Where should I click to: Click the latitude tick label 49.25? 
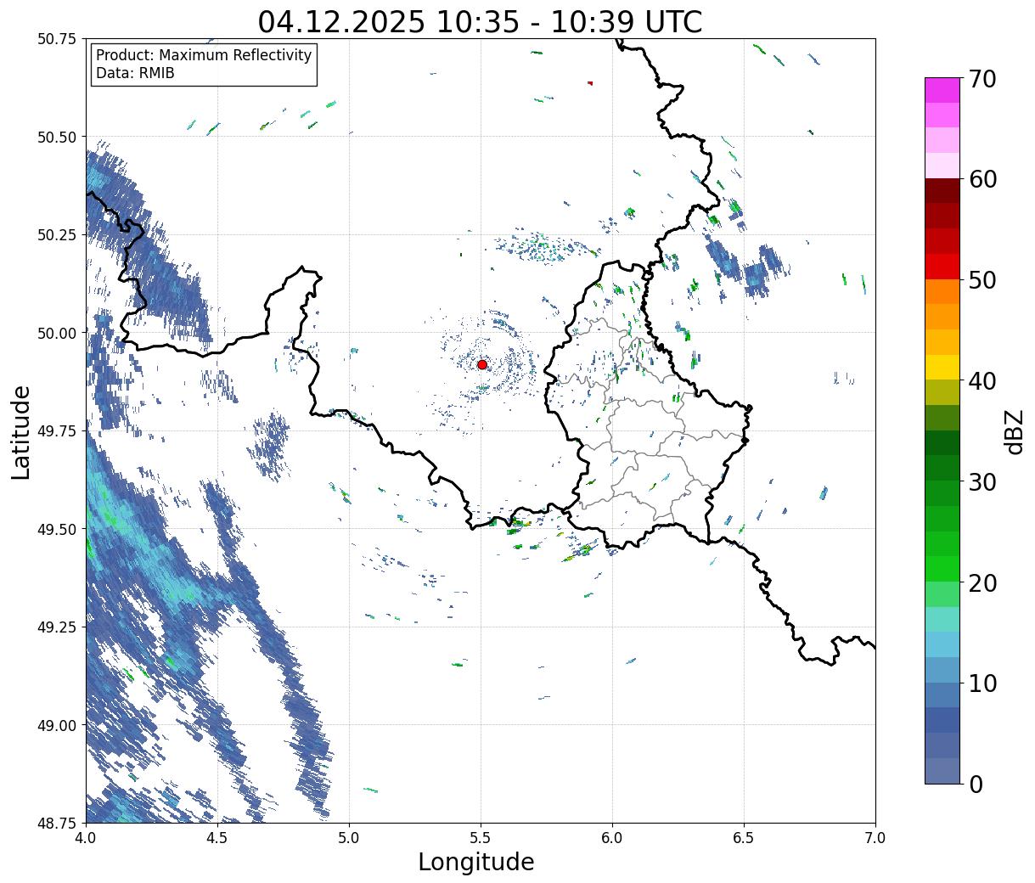(57, 627)
